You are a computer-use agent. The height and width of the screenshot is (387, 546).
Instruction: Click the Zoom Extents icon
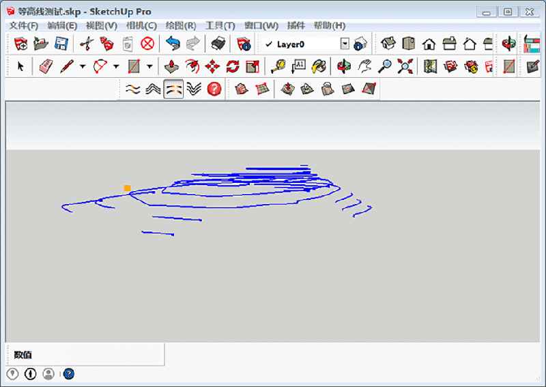coord(406,66)
